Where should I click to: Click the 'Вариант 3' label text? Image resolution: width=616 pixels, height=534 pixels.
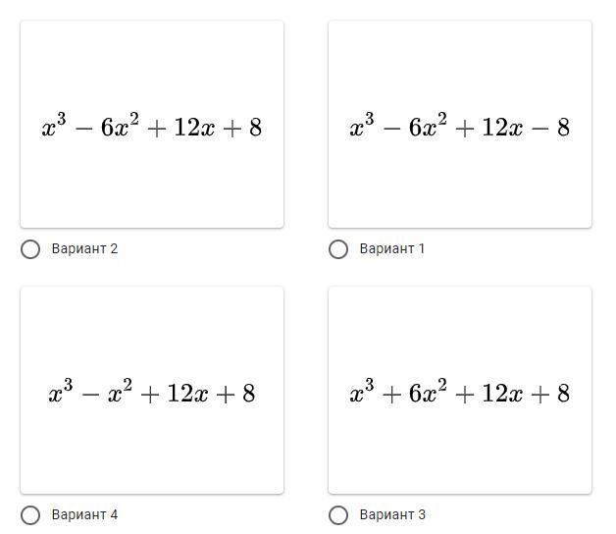pos(392,515)
